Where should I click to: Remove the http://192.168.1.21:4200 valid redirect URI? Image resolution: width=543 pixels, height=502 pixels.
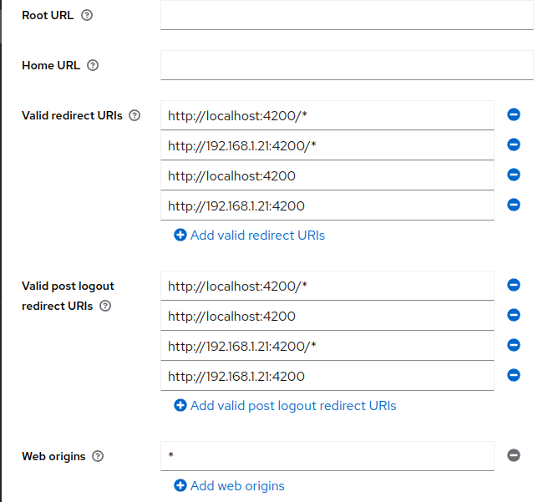coord(514,205)
